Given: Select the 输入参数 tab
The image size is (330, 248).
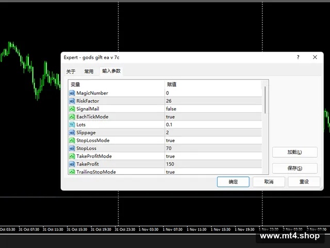Looking at the screenshot, I should (111, 71).
